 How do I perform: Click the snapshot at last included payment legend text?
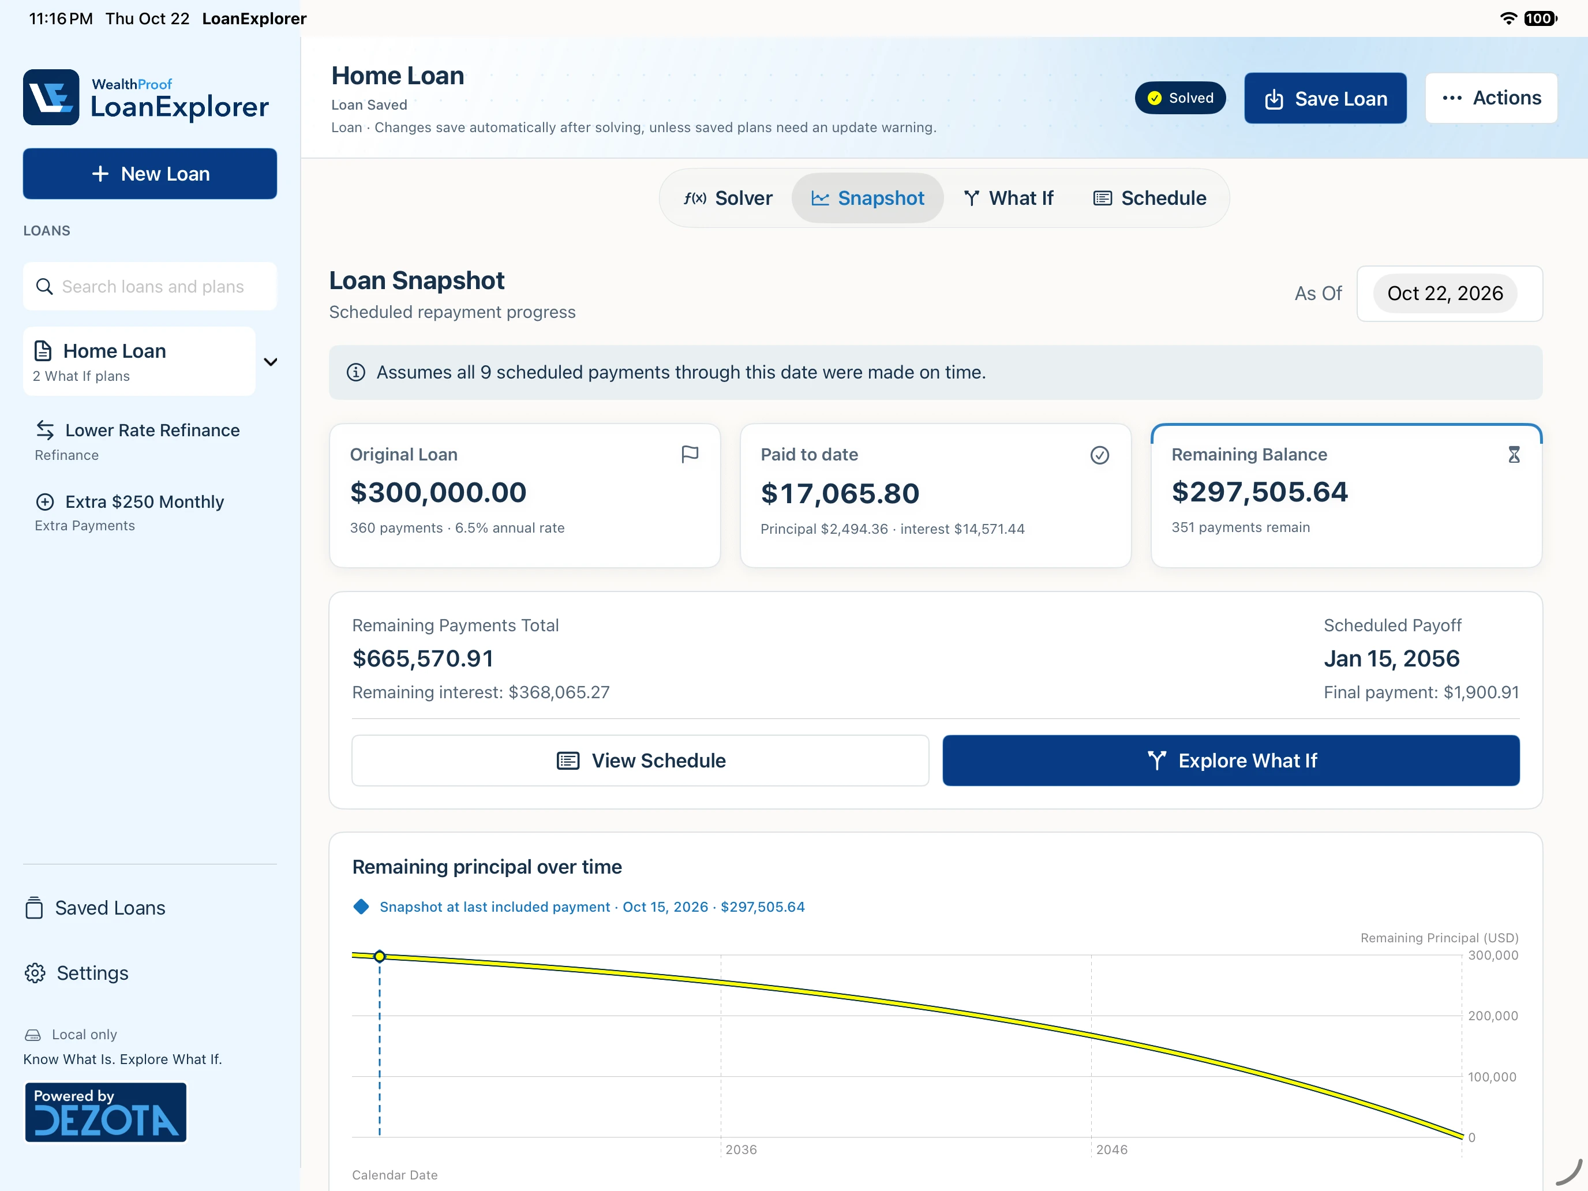click(x=592, y=907)
